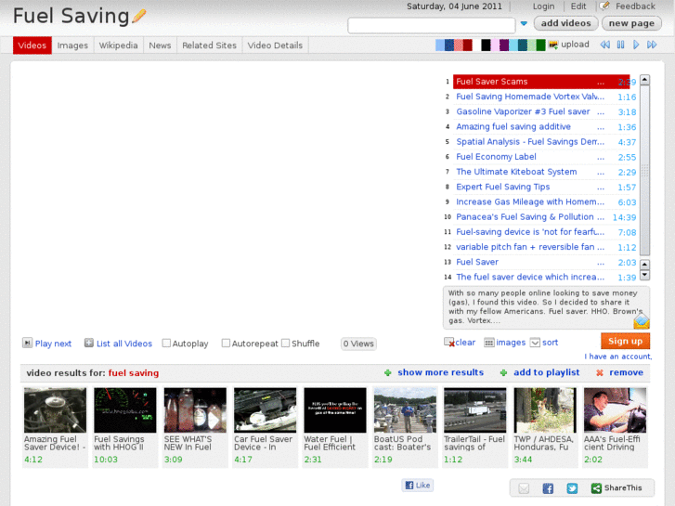Open Fuel Savings with HHOG II thumbnail
The image size is (675, 506).
tap(125, 410)
